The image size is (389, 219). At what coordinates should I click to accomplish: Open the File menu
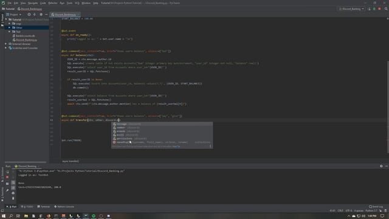pyautogui.click(x=10, y=3)
